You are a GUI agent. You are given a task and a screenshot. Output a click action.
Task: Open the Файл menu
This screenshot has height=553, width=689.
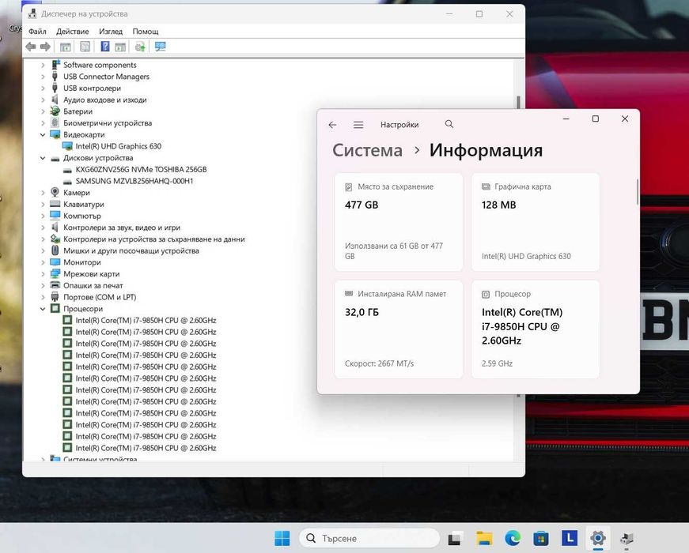37,31
